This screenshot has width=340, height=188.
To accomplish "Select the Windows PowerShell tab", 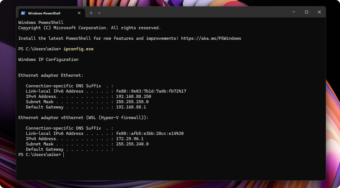I will pos(45,13).
